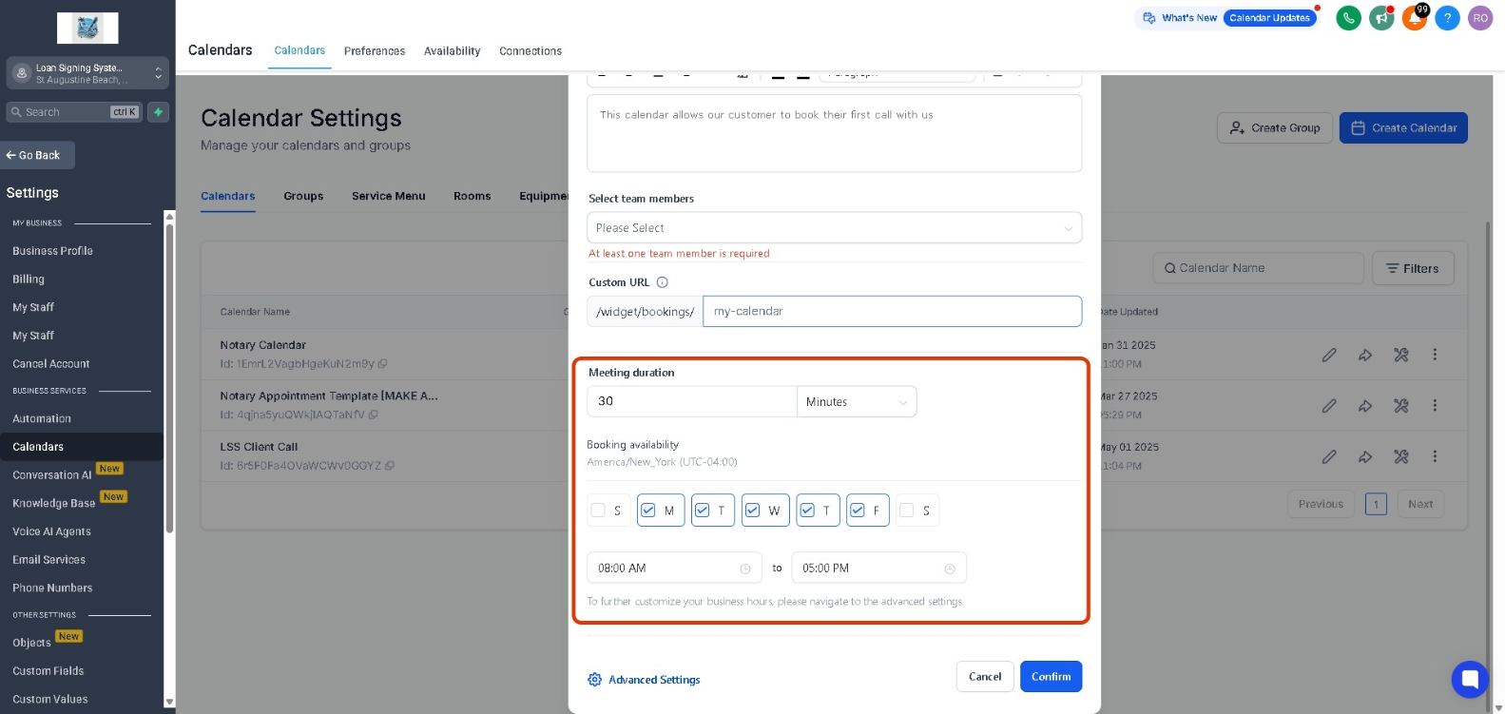This screenshot has height=714, width=1505.
Task: Click the blue help question mark icon
Action: point(1447,18)
